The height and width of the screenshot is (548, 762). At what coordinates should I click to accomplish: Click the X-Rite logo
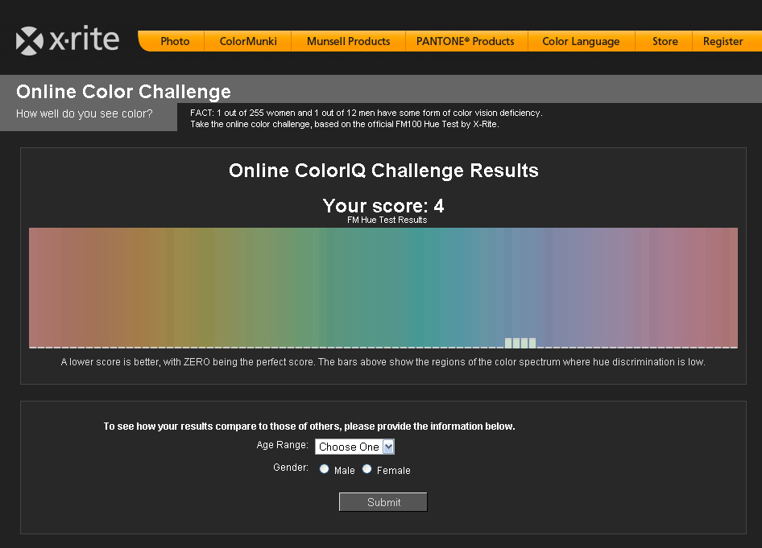tap(68, 40)
